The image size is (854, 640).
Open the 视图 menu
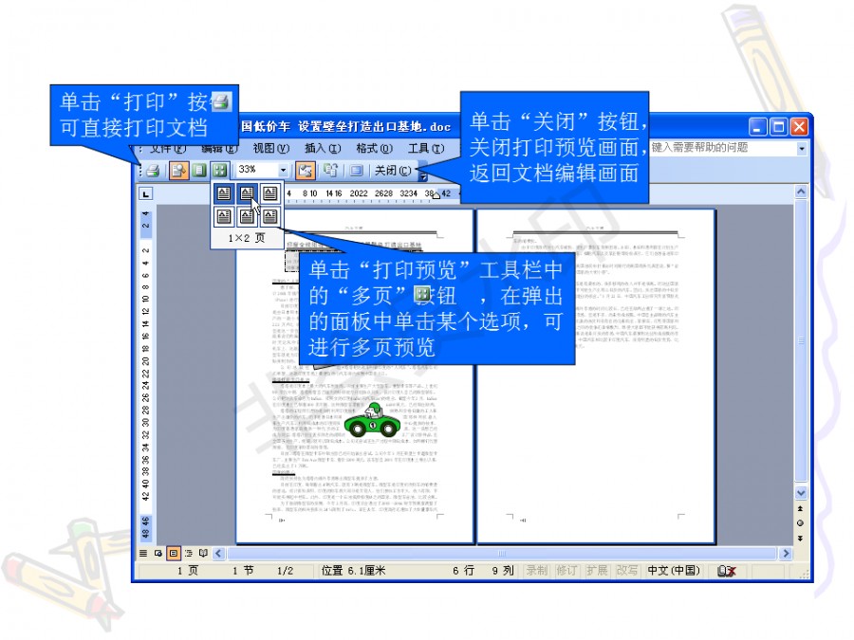pos(270,149)
